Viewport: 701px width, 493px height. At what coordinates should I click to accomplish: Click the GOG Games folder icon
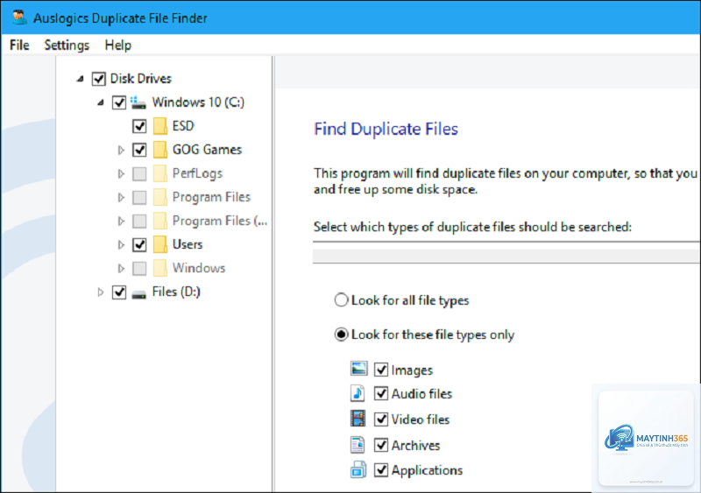pyautogui.click(x=160, y=150)
